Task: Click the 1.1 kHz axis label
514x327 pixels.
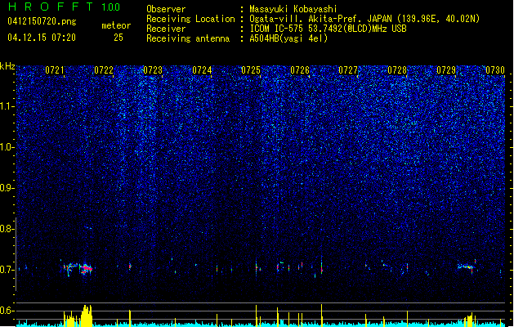Action: [7, 106]
